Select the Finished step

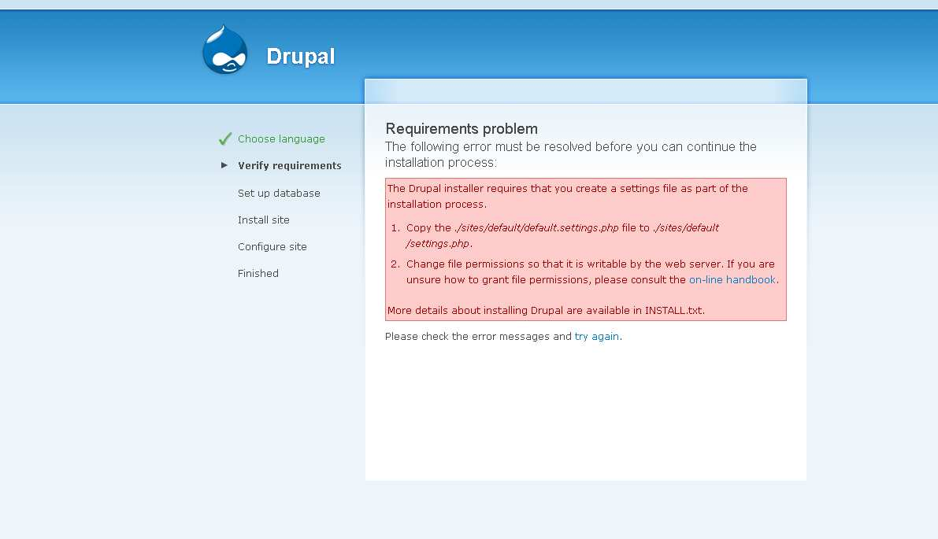point(258,273)
